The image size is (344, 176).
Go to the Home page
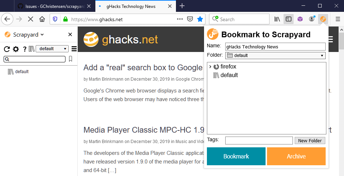(x=42, y=19)
